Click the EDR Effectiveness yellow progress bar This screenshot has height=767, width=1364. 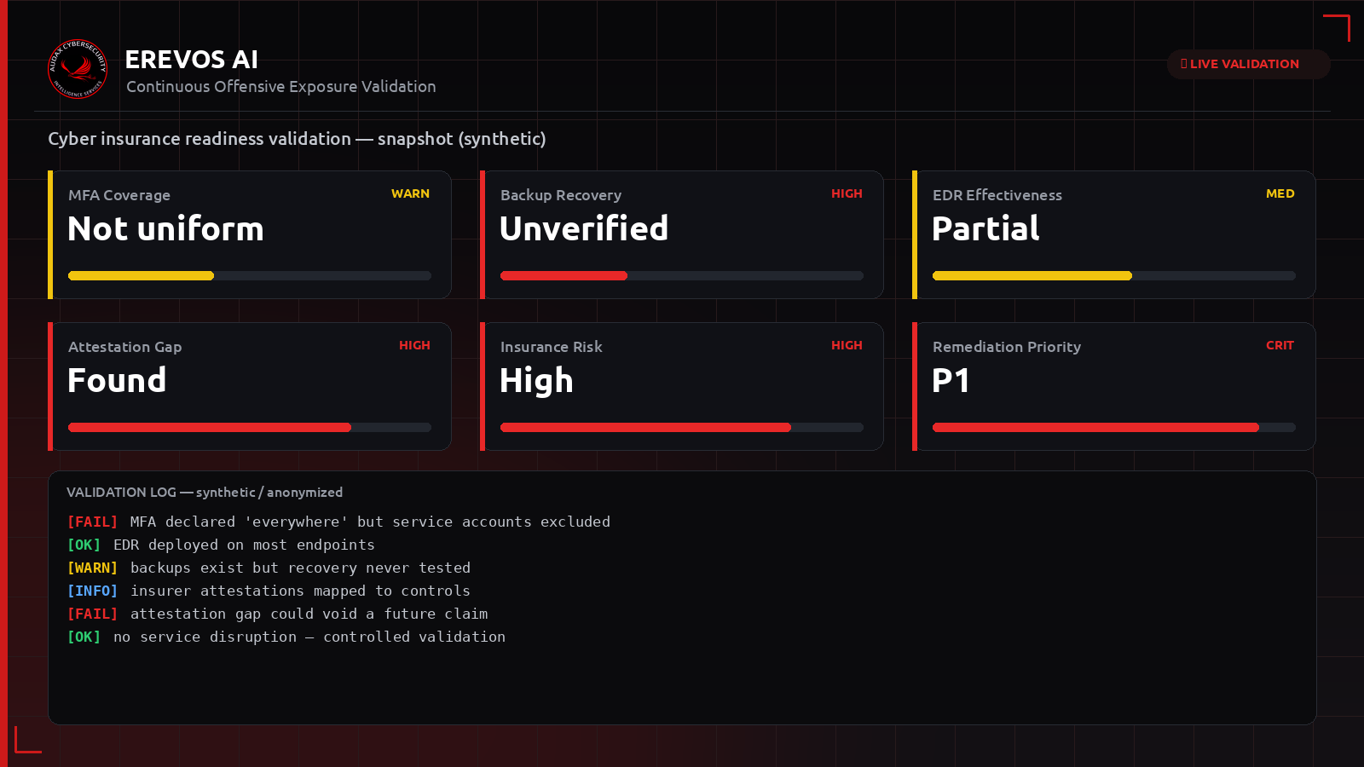[x=1114, y=275]
